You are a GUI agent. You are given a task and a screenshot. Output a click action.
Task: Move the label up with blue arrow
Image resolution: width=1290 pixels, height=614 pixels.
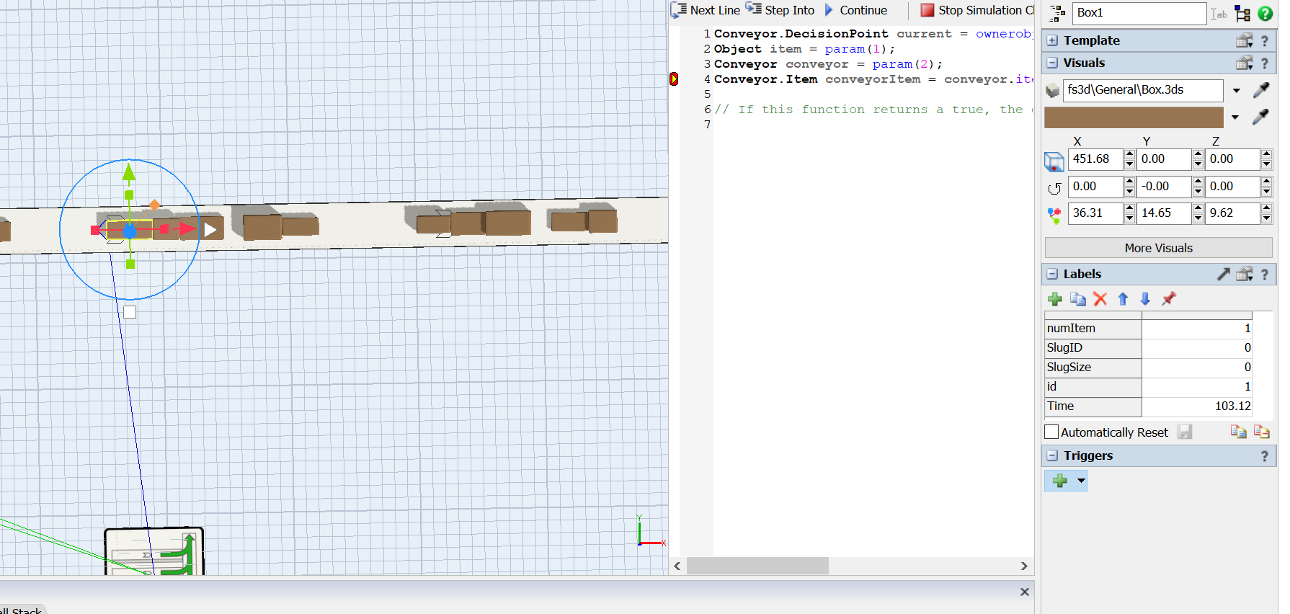(1123, 299)
